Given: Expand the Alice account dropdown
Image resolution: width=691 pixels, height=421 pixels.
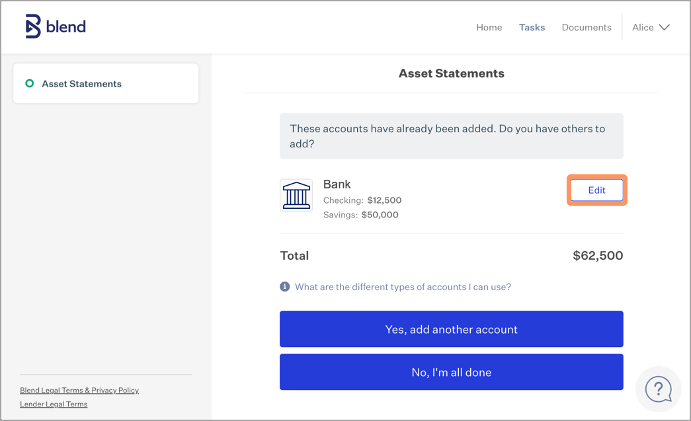Looking at the screenshot, I should [651, 27].
